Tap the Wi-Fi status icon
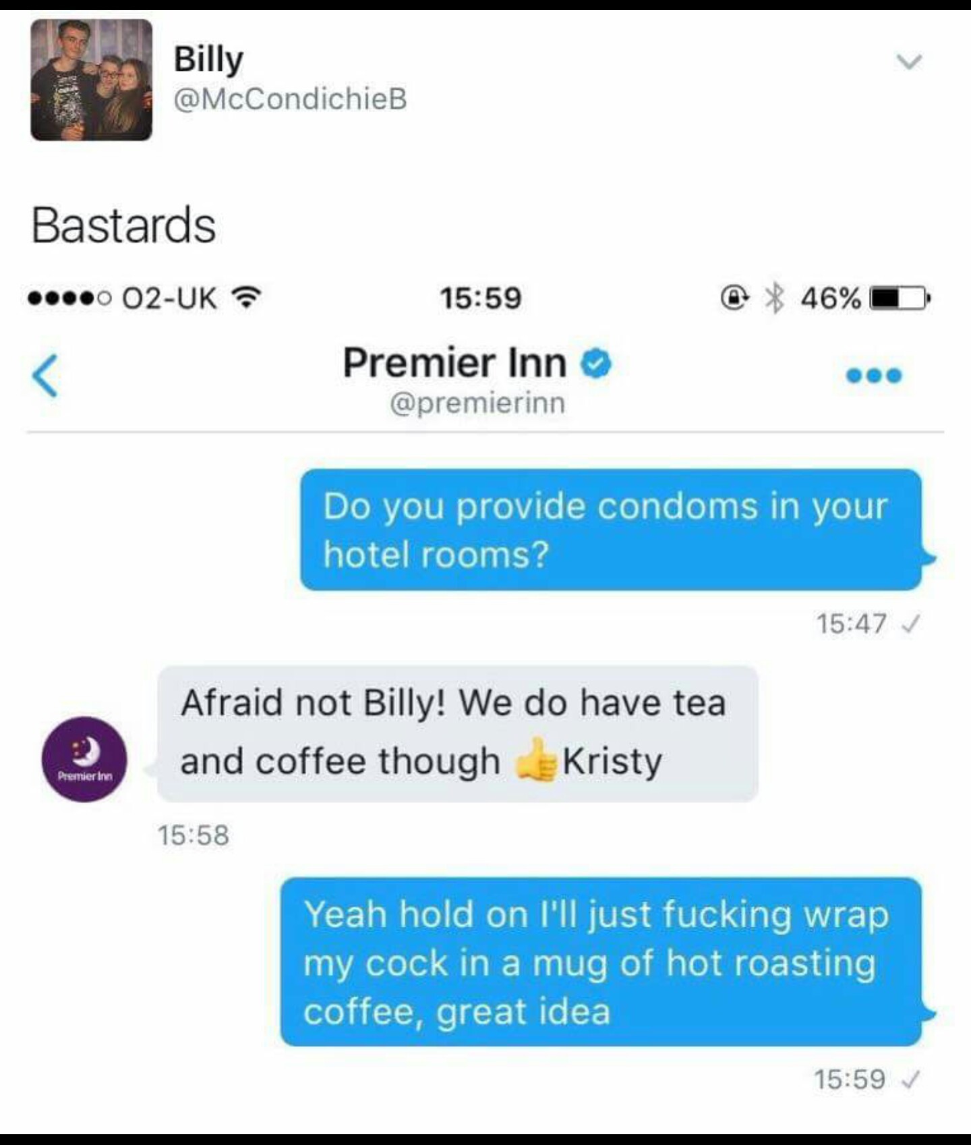 coord(247,297)
